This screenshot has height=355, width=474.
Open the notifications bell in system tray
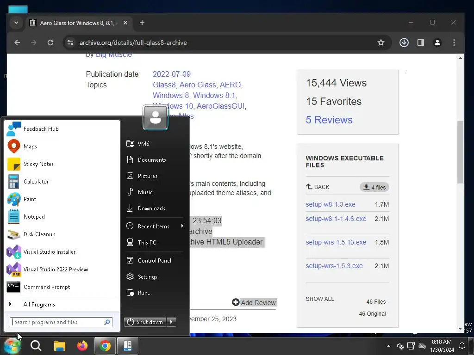click(462, 346)
